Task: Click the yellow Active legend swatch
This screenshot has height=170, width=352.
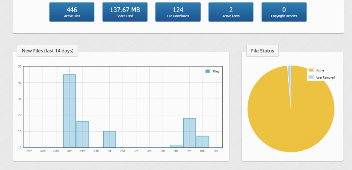Action: [311, 70]
